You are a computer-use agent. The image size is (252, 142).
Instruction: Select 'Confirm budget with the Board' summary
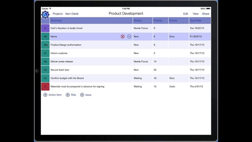click(x=67, y=78)
